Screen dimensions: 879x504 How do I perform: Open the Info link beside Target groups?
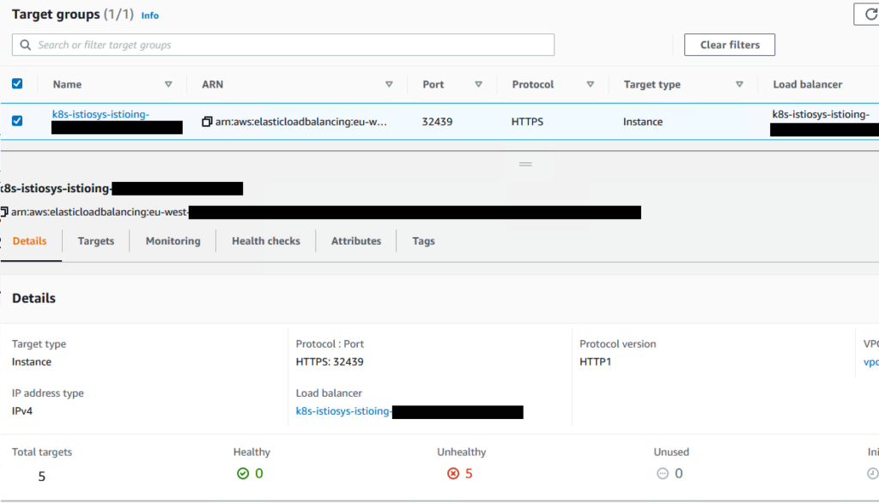click(149, 15)
